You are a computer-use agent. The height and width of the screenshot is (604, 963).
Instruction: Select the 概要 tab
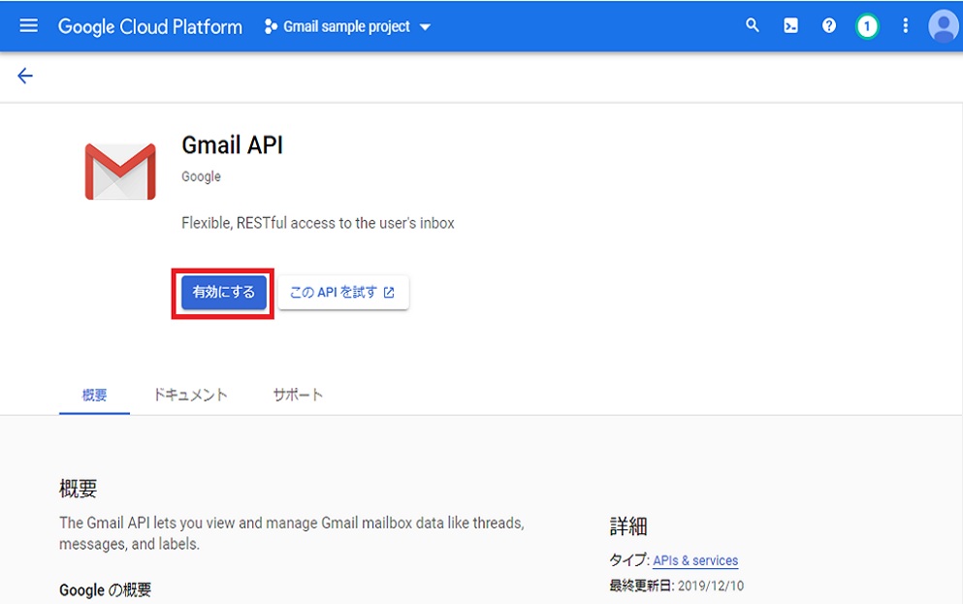pos(93,395)
